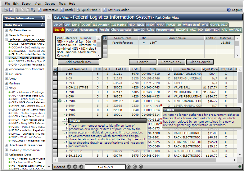Collapse the Navy tree node
Screen dimensions: 244x171
6,88
